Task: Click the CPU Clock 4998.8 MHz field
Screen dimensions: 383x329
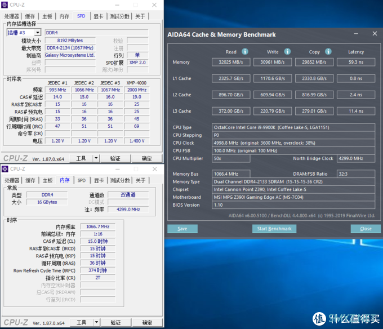Action: pos(293,143)
